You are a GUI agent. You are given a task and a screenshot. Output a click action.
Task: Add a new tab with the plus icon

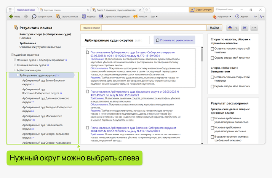147,10
